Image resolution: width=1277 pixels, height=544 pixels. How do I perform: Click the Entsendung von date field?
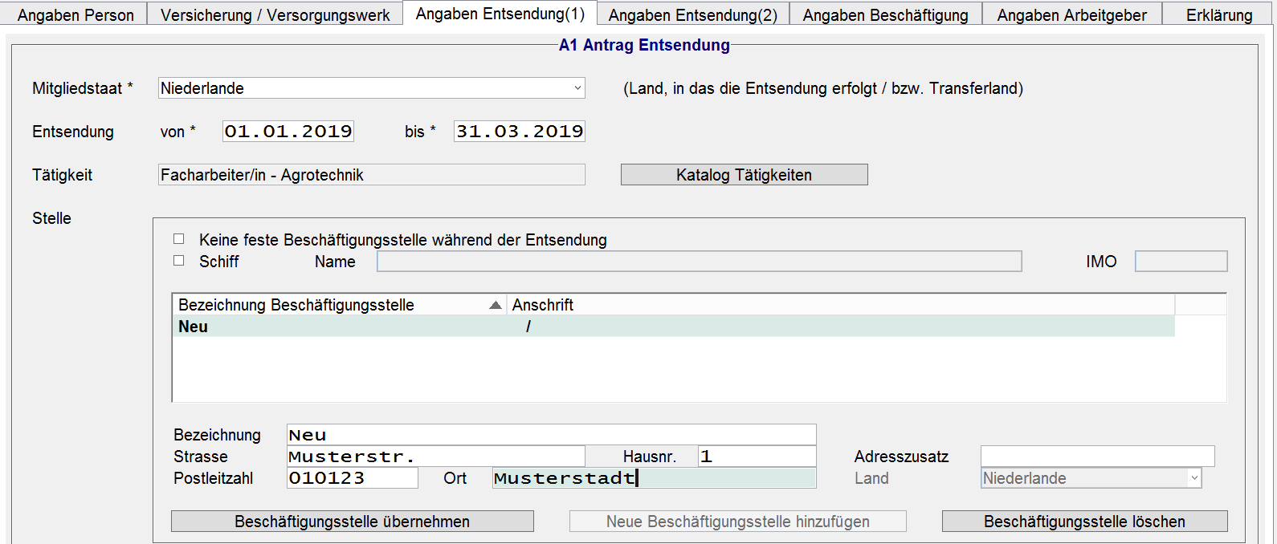(x=288, y=132)
